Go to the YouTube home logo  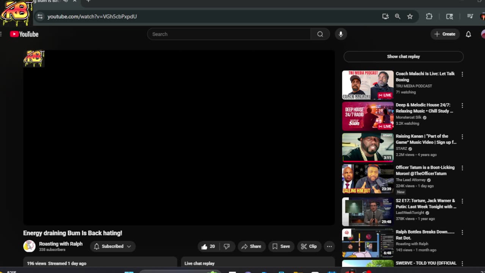point(24,34)
